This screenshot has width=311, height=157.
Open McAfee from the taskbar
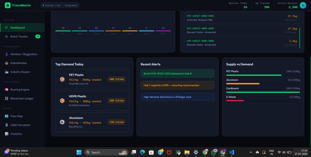(169, 152)
